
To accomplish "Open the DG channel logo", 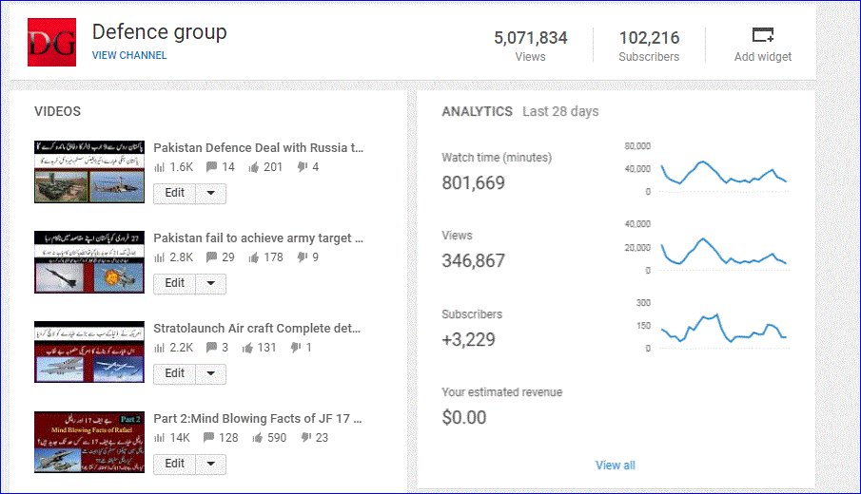I will 51,42.
